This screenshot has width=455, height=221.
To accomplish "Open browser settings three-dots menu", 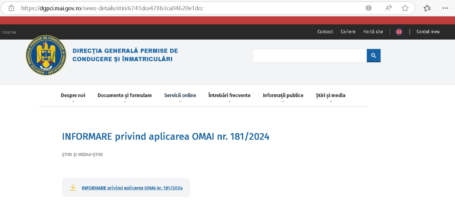I will [x=445, y=8].
